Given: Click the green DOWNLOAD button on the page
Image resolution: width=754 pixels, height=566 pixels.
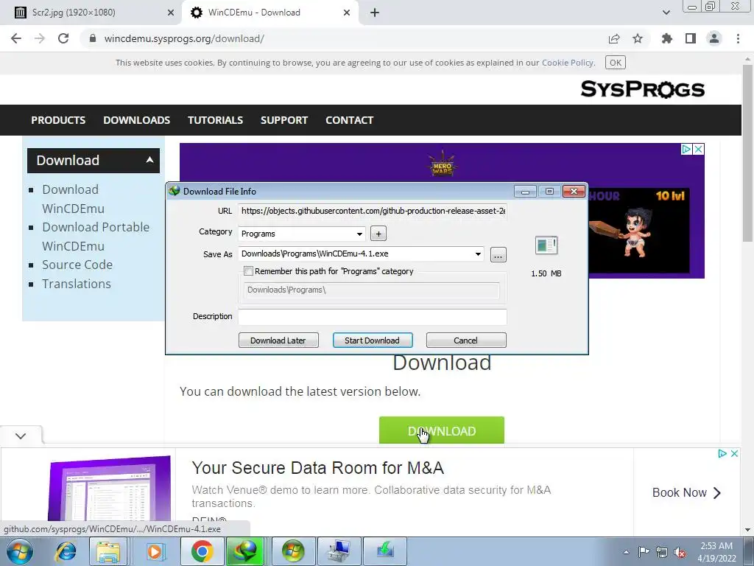Looking at the screenshot, I should point(442,430).
